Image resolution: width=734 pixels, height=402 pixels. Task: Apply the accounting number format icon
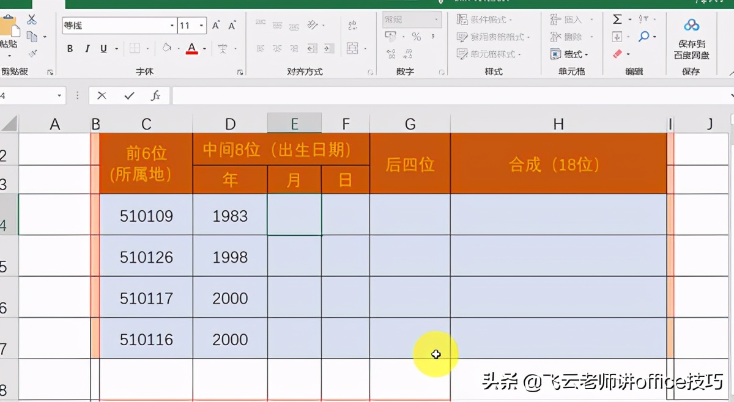[390, 37]
